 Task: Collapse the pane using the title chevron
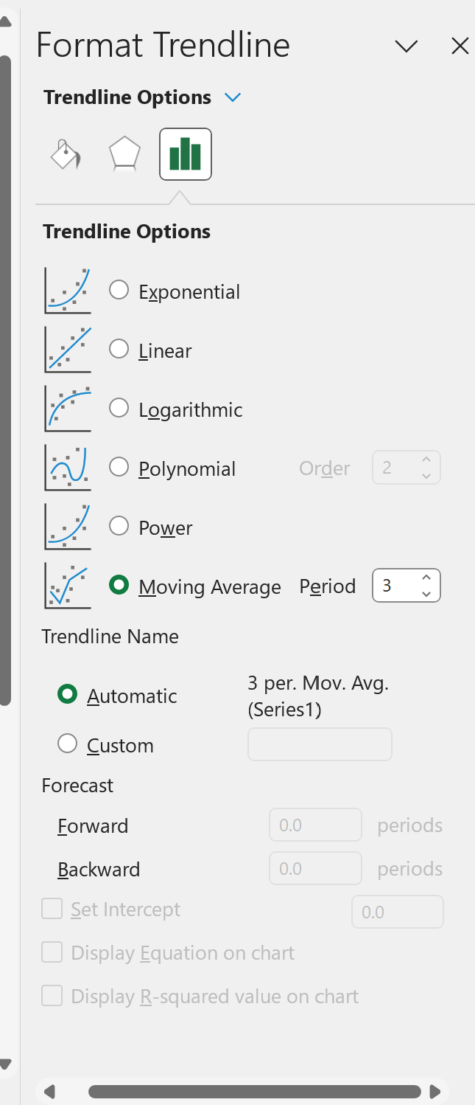(x=406, y=46)
